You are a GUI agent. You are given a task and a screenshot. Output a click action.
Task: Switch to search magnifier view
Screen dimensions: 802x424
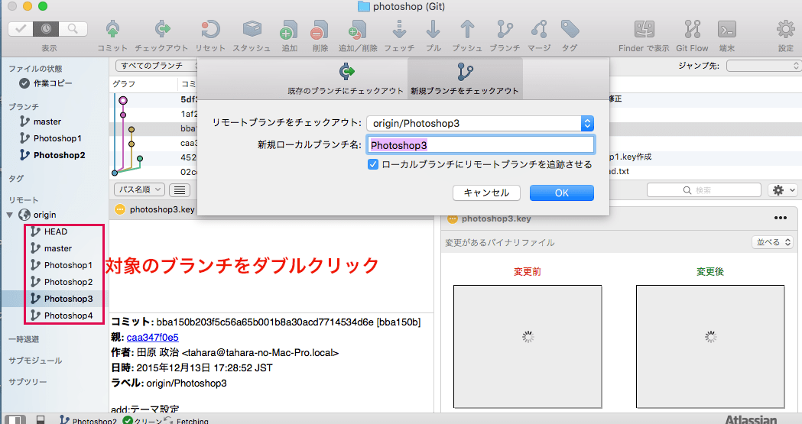pyautogui.click(x=73, y=29)
